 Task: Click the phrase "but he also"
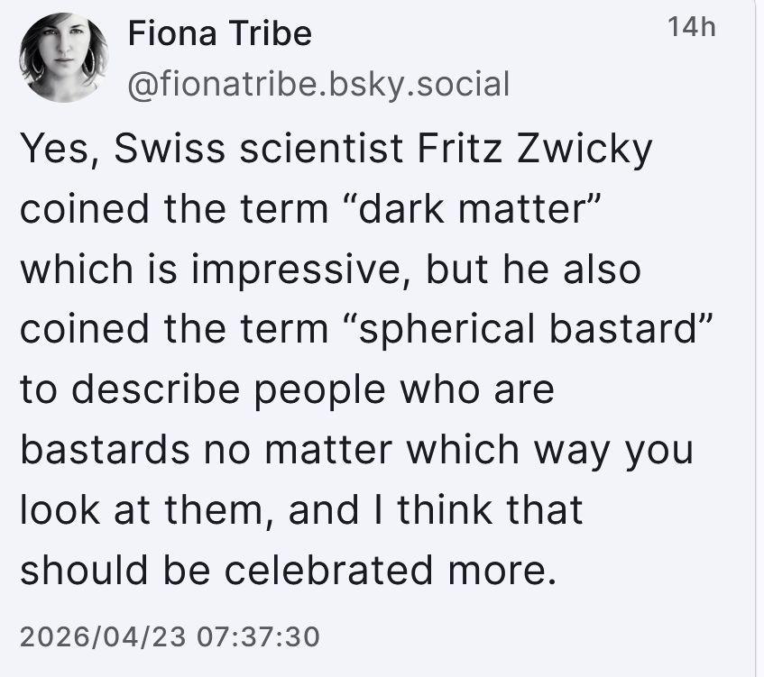533,270
